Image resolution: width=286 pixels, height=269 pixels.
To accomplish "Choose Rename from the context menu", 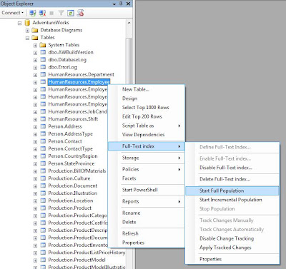I will pos(146,213).
